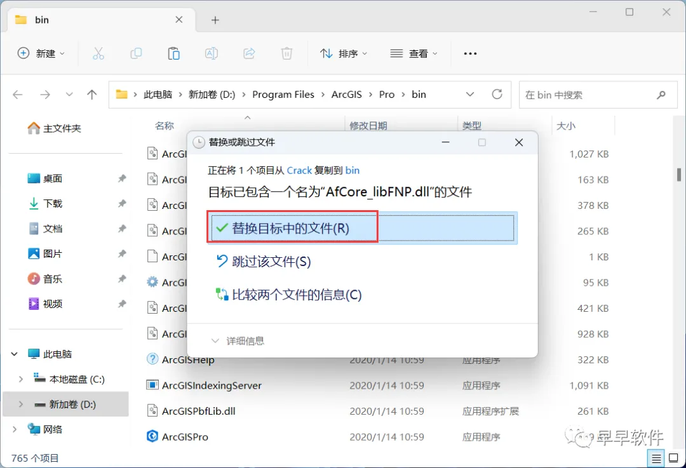Click the Delete trash can icon
The width and height of the screenshot is (686, 468).
286,53
